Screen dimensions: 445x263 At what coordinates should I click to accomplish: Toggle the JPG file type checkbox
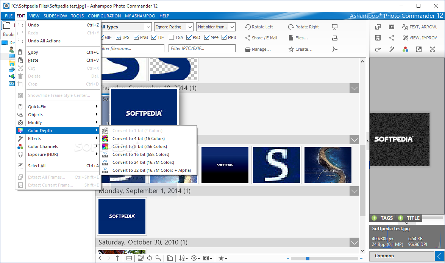tap(119, 37)
